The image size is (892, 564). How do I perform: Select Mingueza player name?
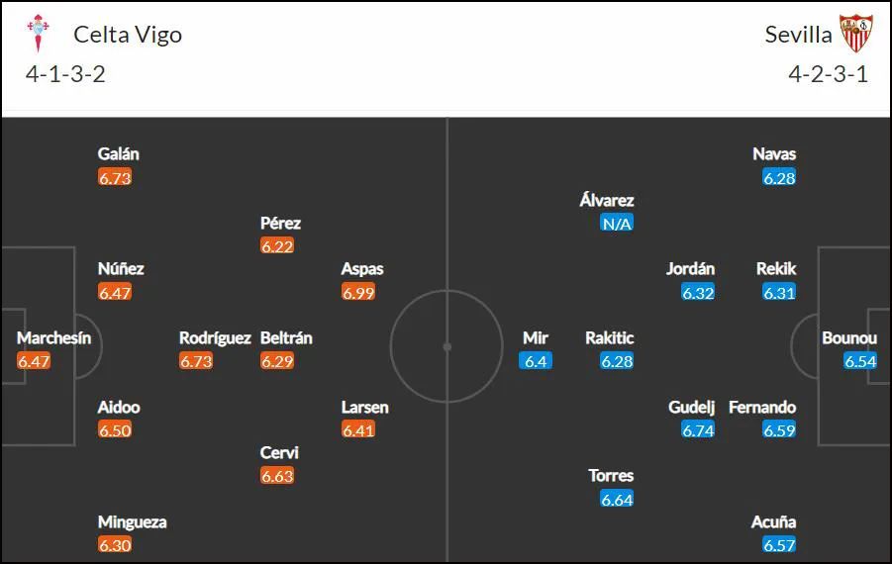click(132, 521)
